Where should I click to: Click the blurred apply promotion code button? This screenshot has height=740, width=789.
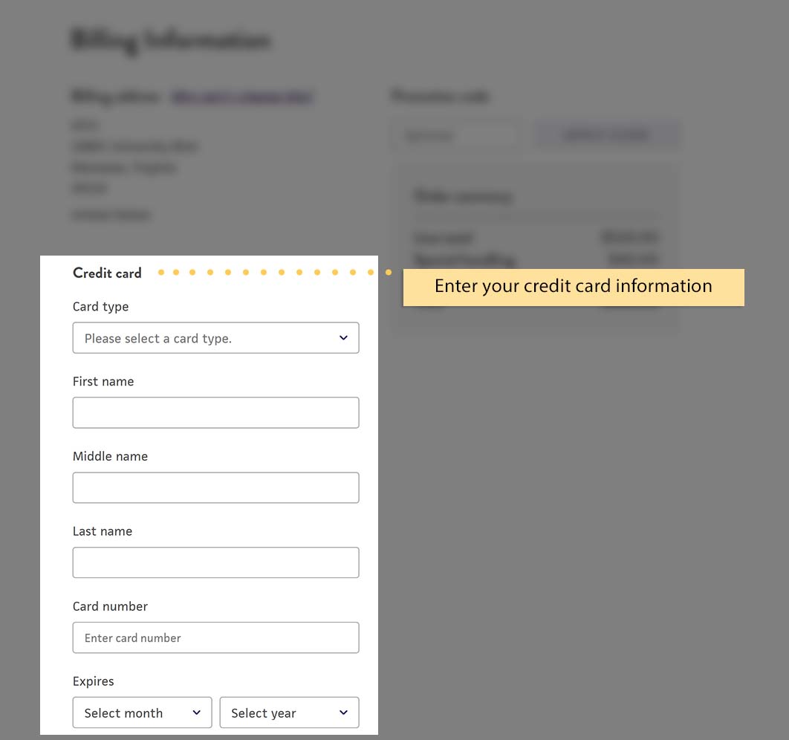tap(606, 134)
